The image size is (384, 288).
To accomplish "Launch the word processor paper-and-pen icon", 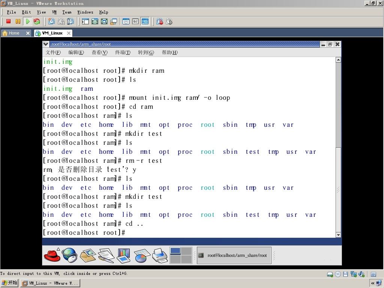I will (x=106, y=255).
